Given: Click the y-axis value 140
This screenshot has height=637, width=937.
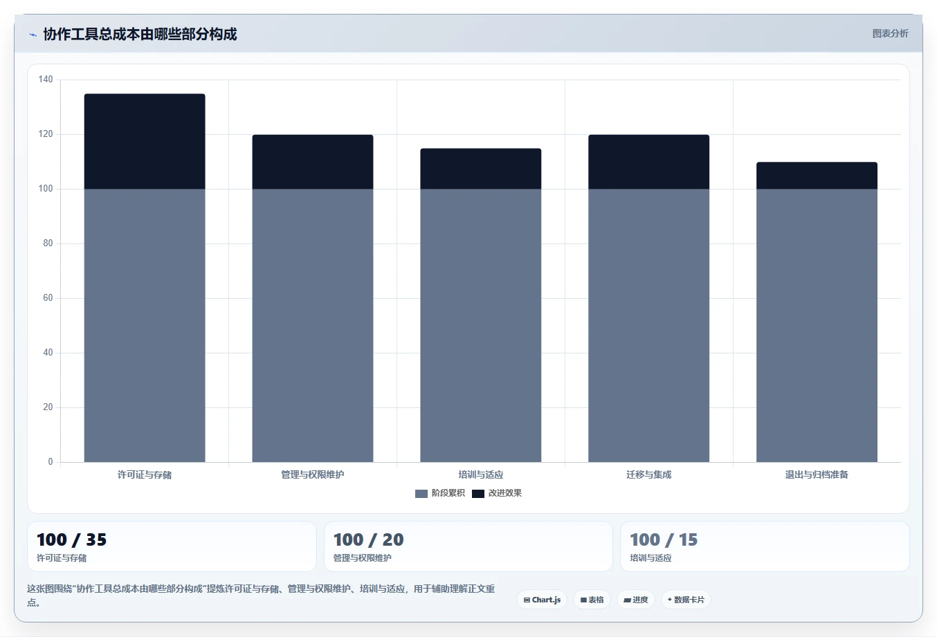Looking at the screenshot, I should point(46,80).
